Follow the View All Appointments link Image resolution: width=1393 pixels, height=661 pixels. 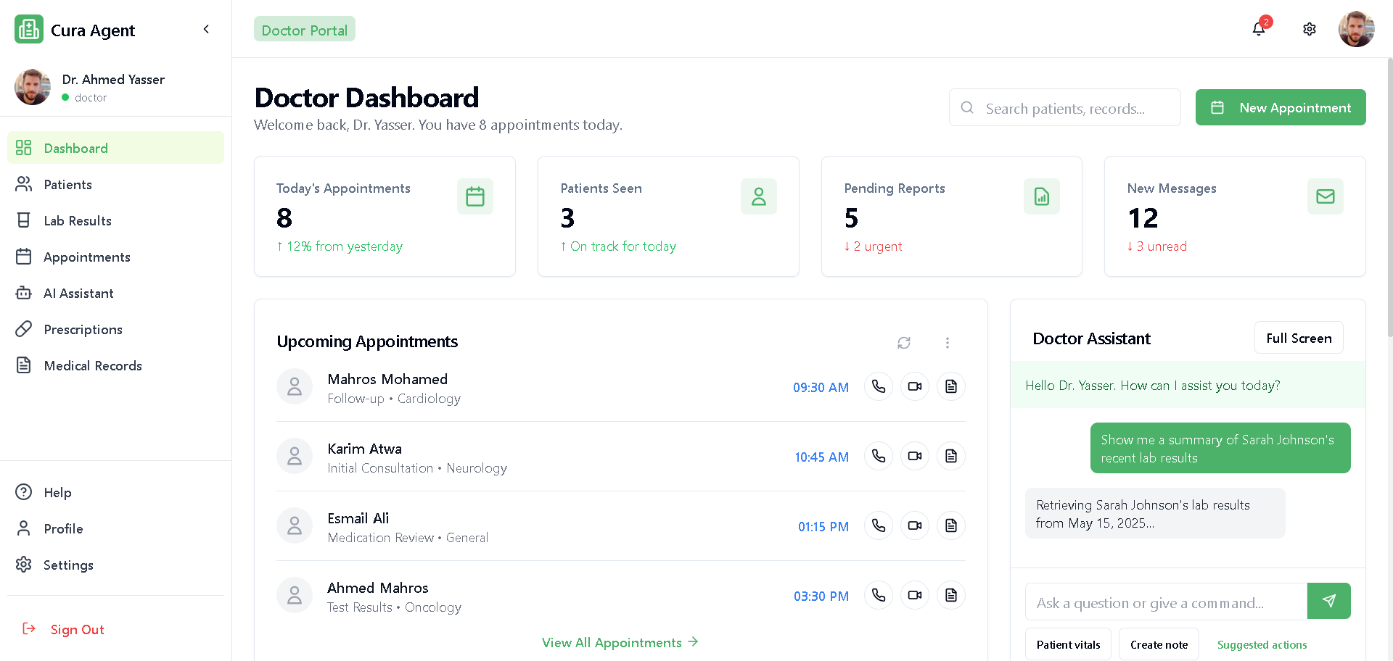point(620,643)
